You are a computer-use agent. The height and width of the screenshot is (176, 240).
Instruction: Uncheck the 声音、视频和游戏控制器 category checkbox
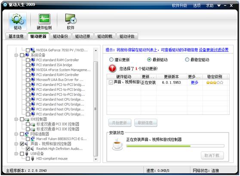tap(22, 144)
